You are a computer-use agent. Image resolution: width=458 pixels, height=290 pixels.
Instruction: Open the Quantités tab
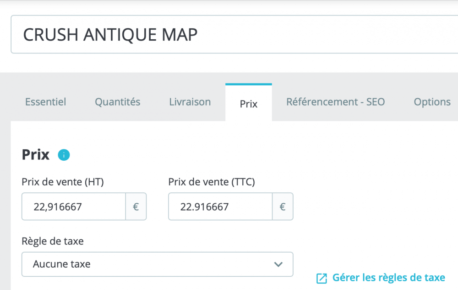point(118,102)
